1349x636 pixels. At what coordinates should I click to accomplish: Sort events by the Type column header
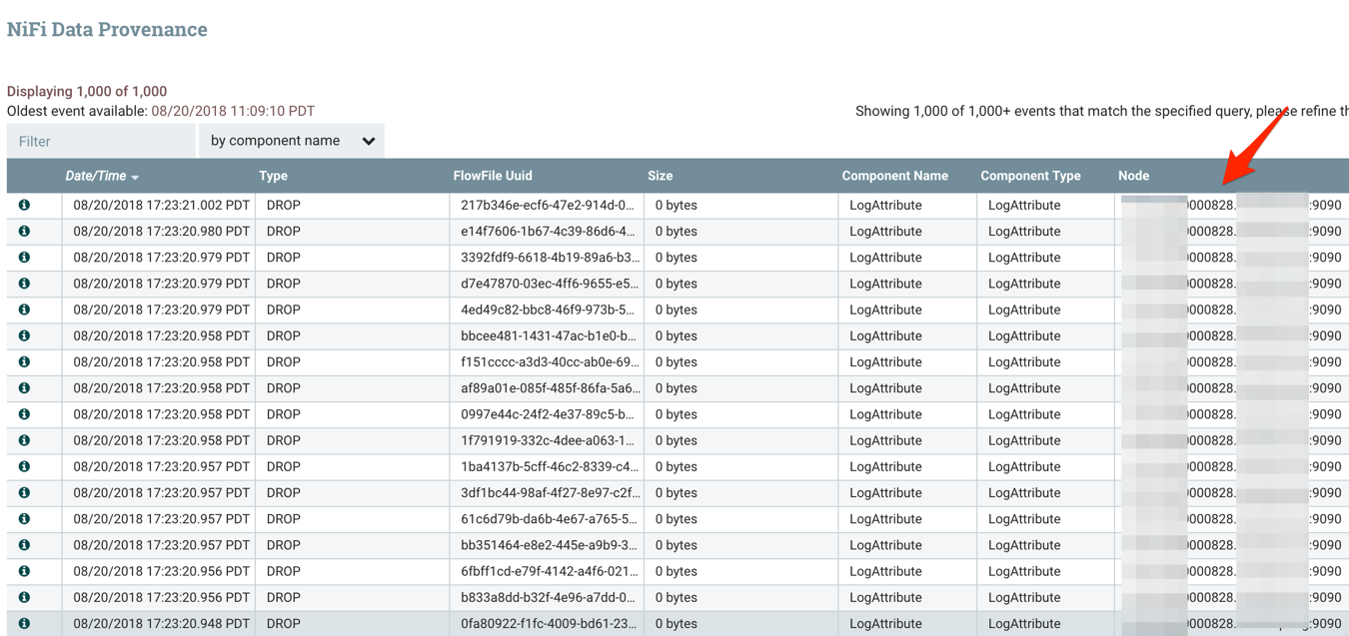273,176
